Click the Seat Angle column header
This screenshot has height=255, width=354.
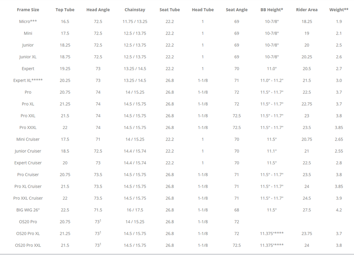237,10
